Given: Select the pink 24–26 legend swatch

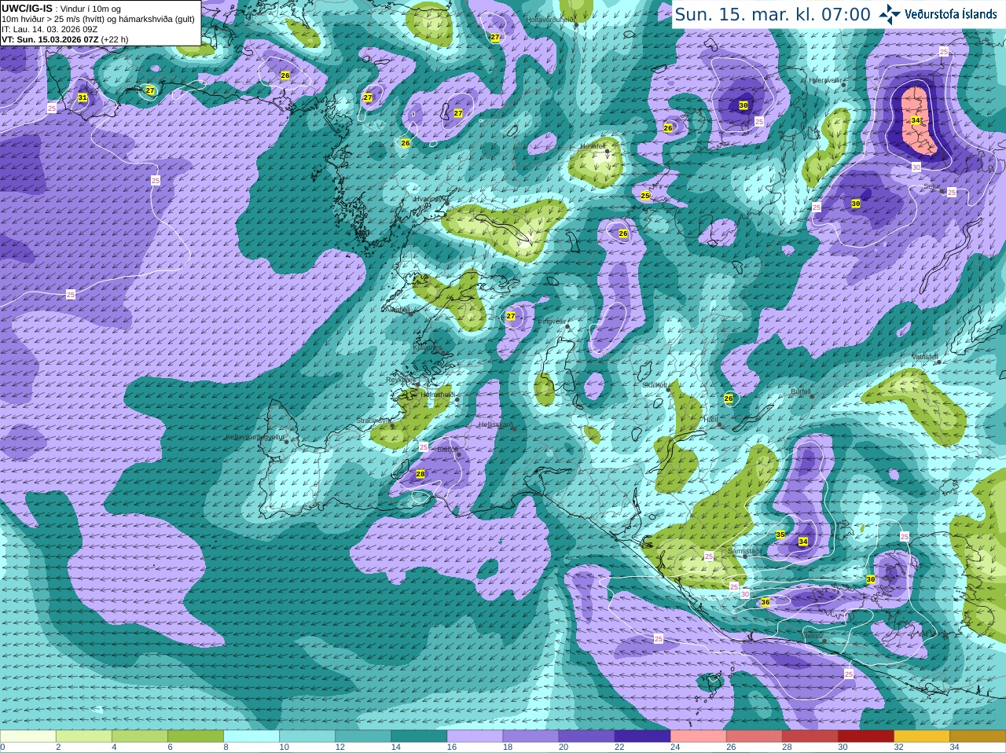Looking at the screenshot, I should coord(698,736).
